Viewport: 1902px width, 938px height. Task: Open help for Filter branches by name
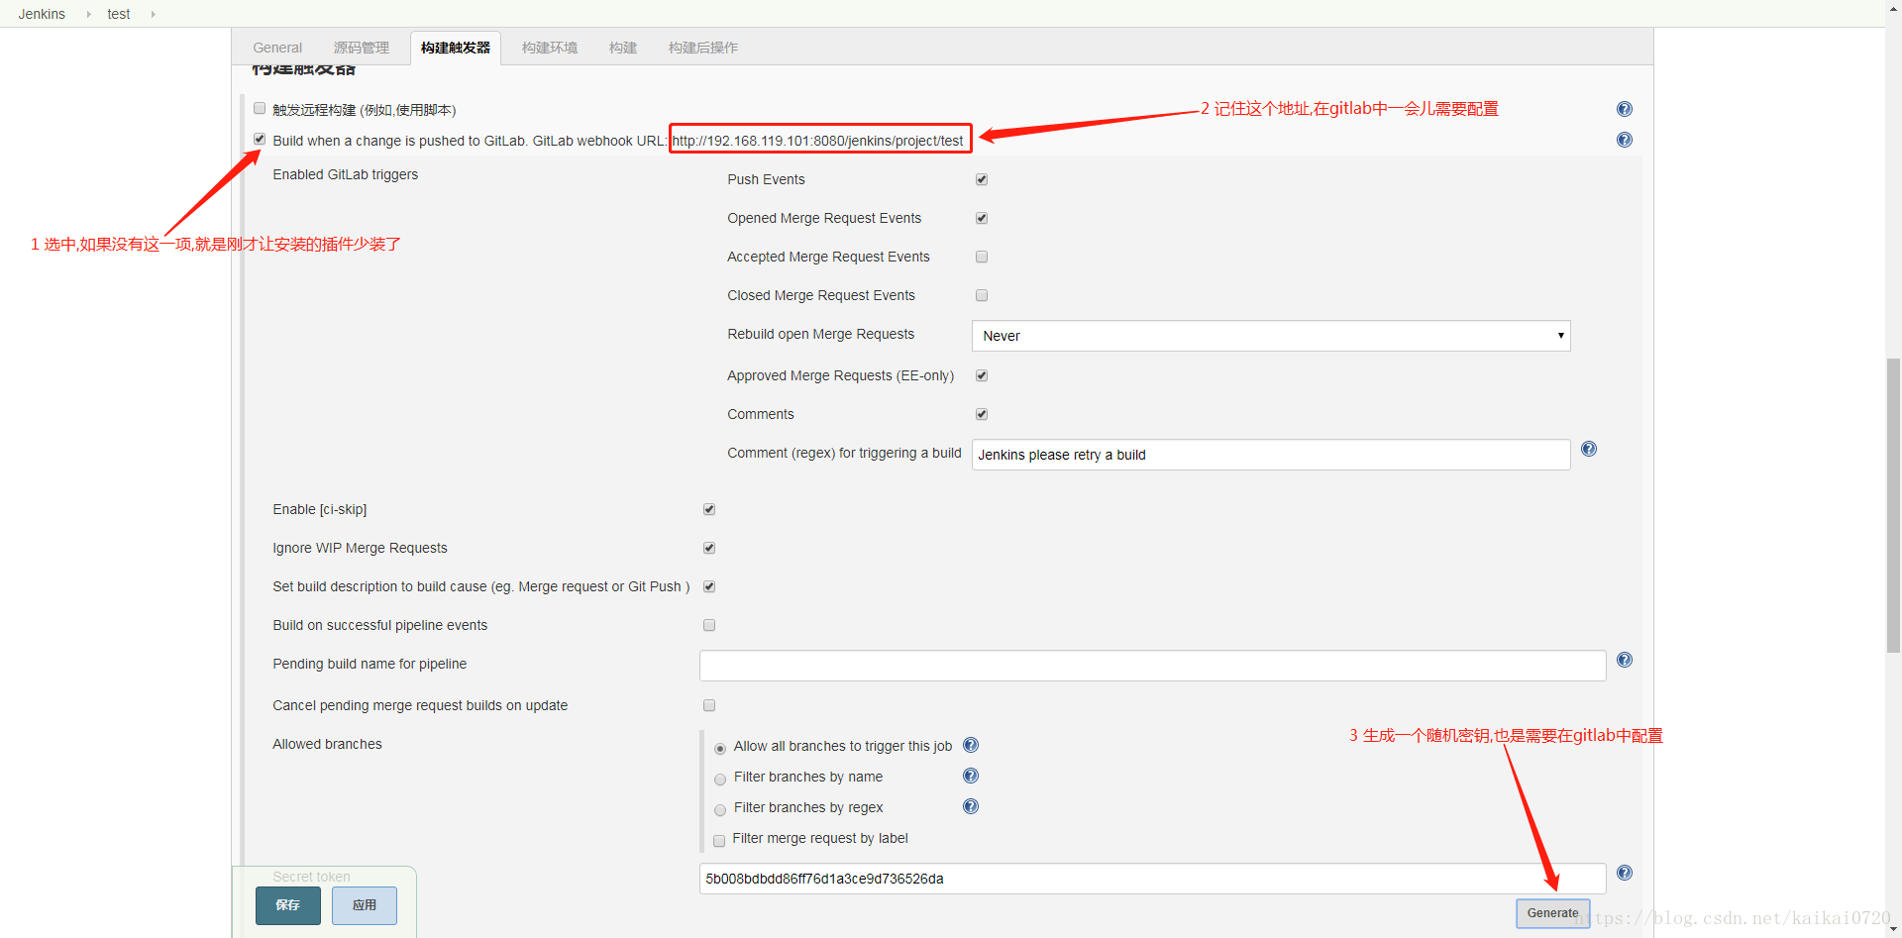coord(970,776)
